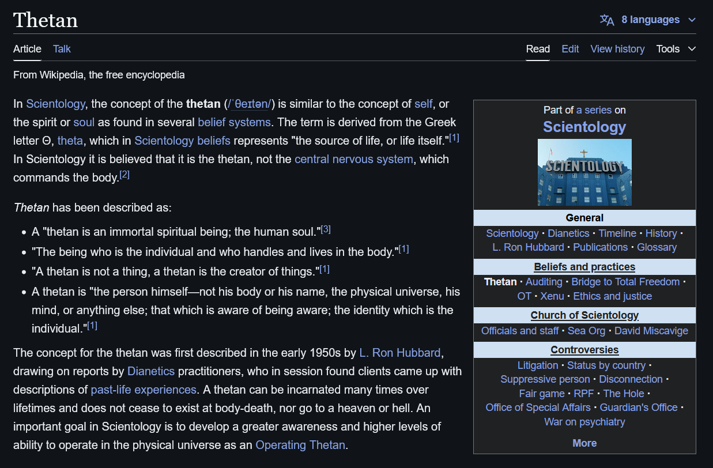The width and height of the screenshot is (713, 468).
Task: Switch to the Talk tab
Action: tap(62, 49)
